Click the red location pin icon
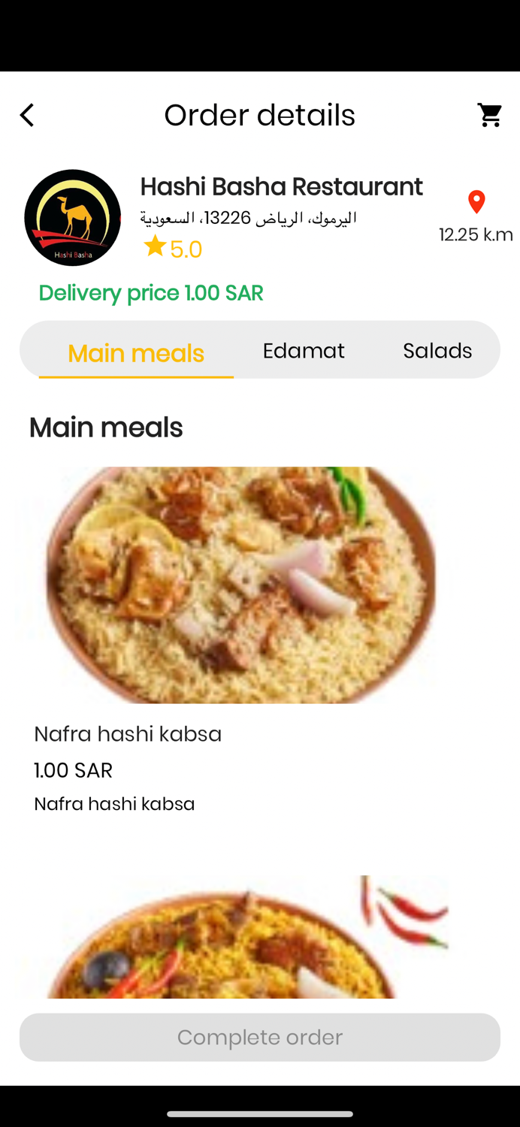This screenshot has height=1127, width=520. [x=476, y=201]
